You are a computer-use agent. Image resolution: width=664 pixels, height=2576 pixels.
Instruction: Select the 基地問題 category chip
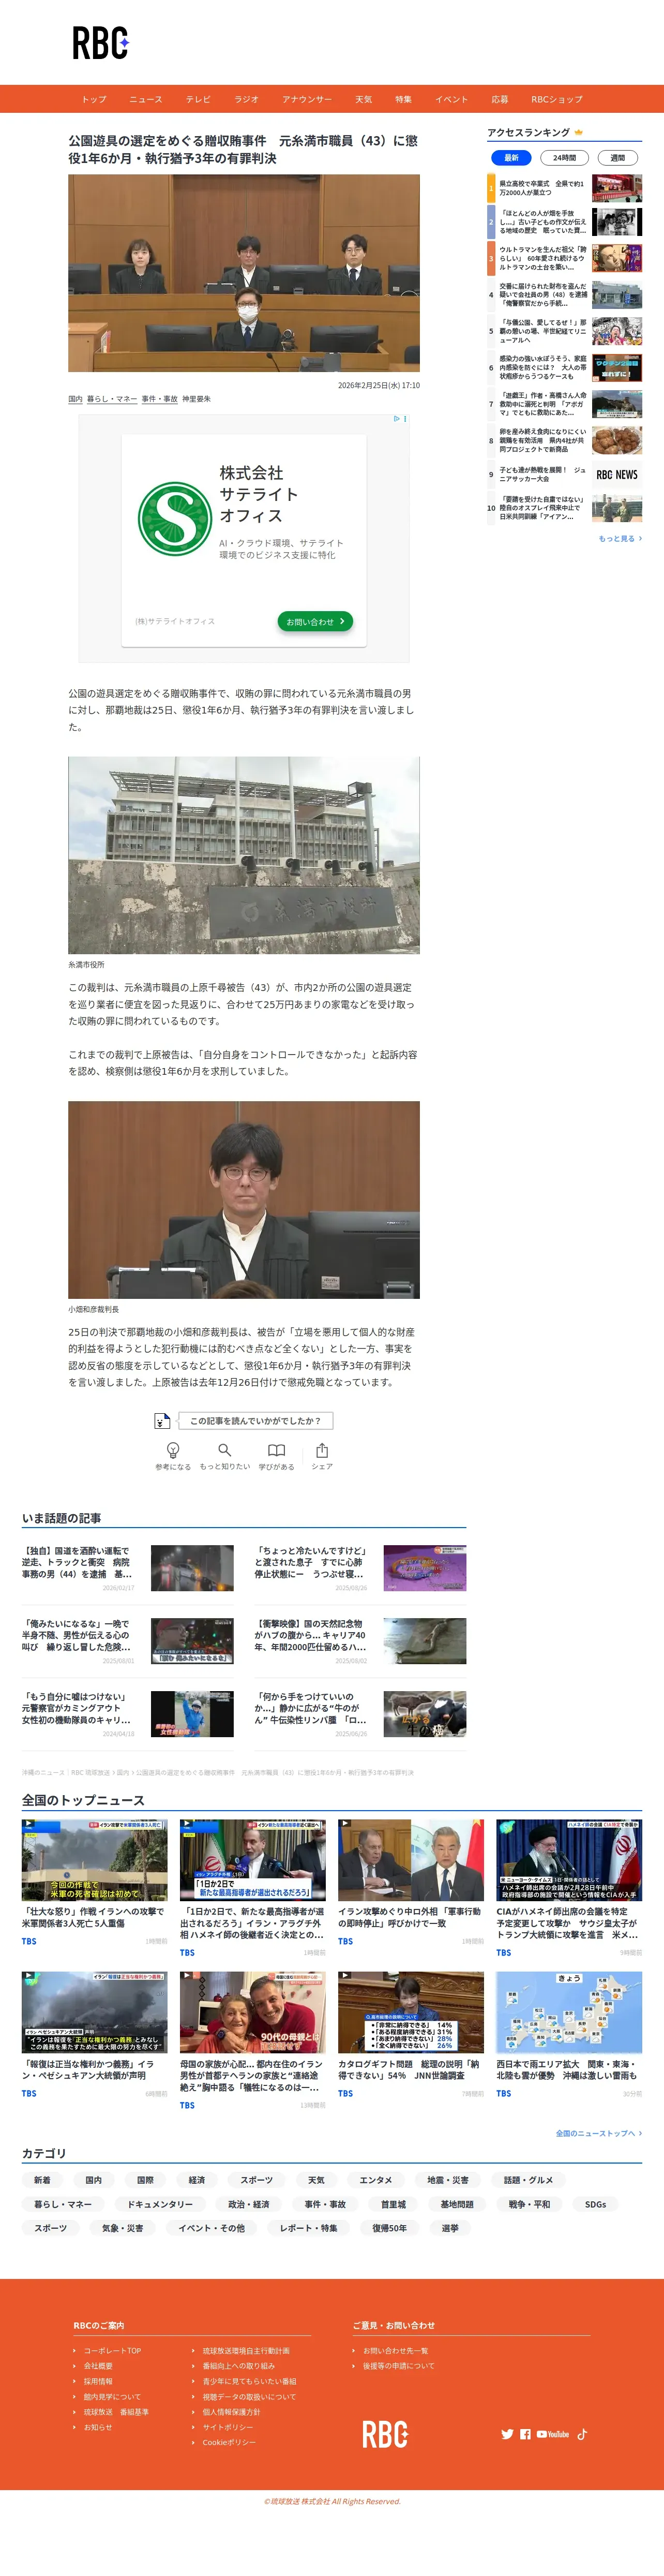point(457,2204)
